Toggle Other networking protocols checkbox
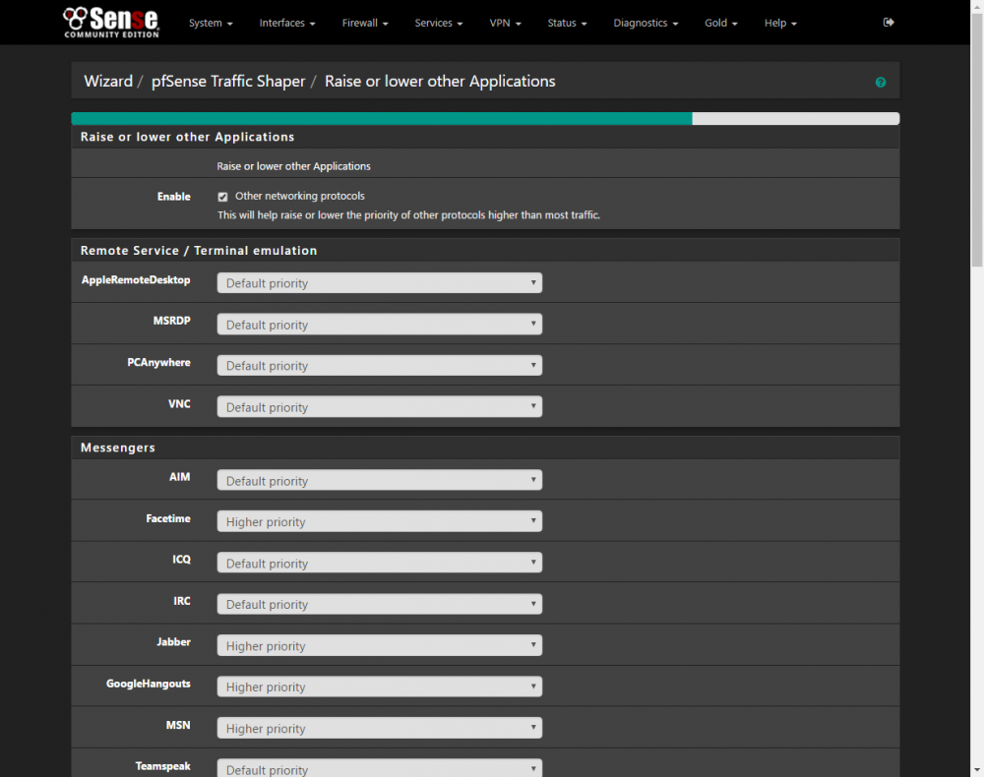 coord(222,197)
